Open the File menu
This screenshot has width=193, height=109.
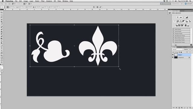tap(16, 1)
